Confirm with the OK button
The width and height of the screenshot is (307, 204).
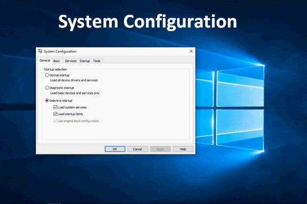(x=115, y=149)
